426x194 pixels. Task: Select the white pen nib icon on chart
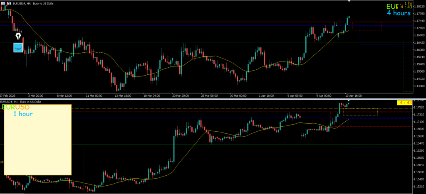coord(18,36)
